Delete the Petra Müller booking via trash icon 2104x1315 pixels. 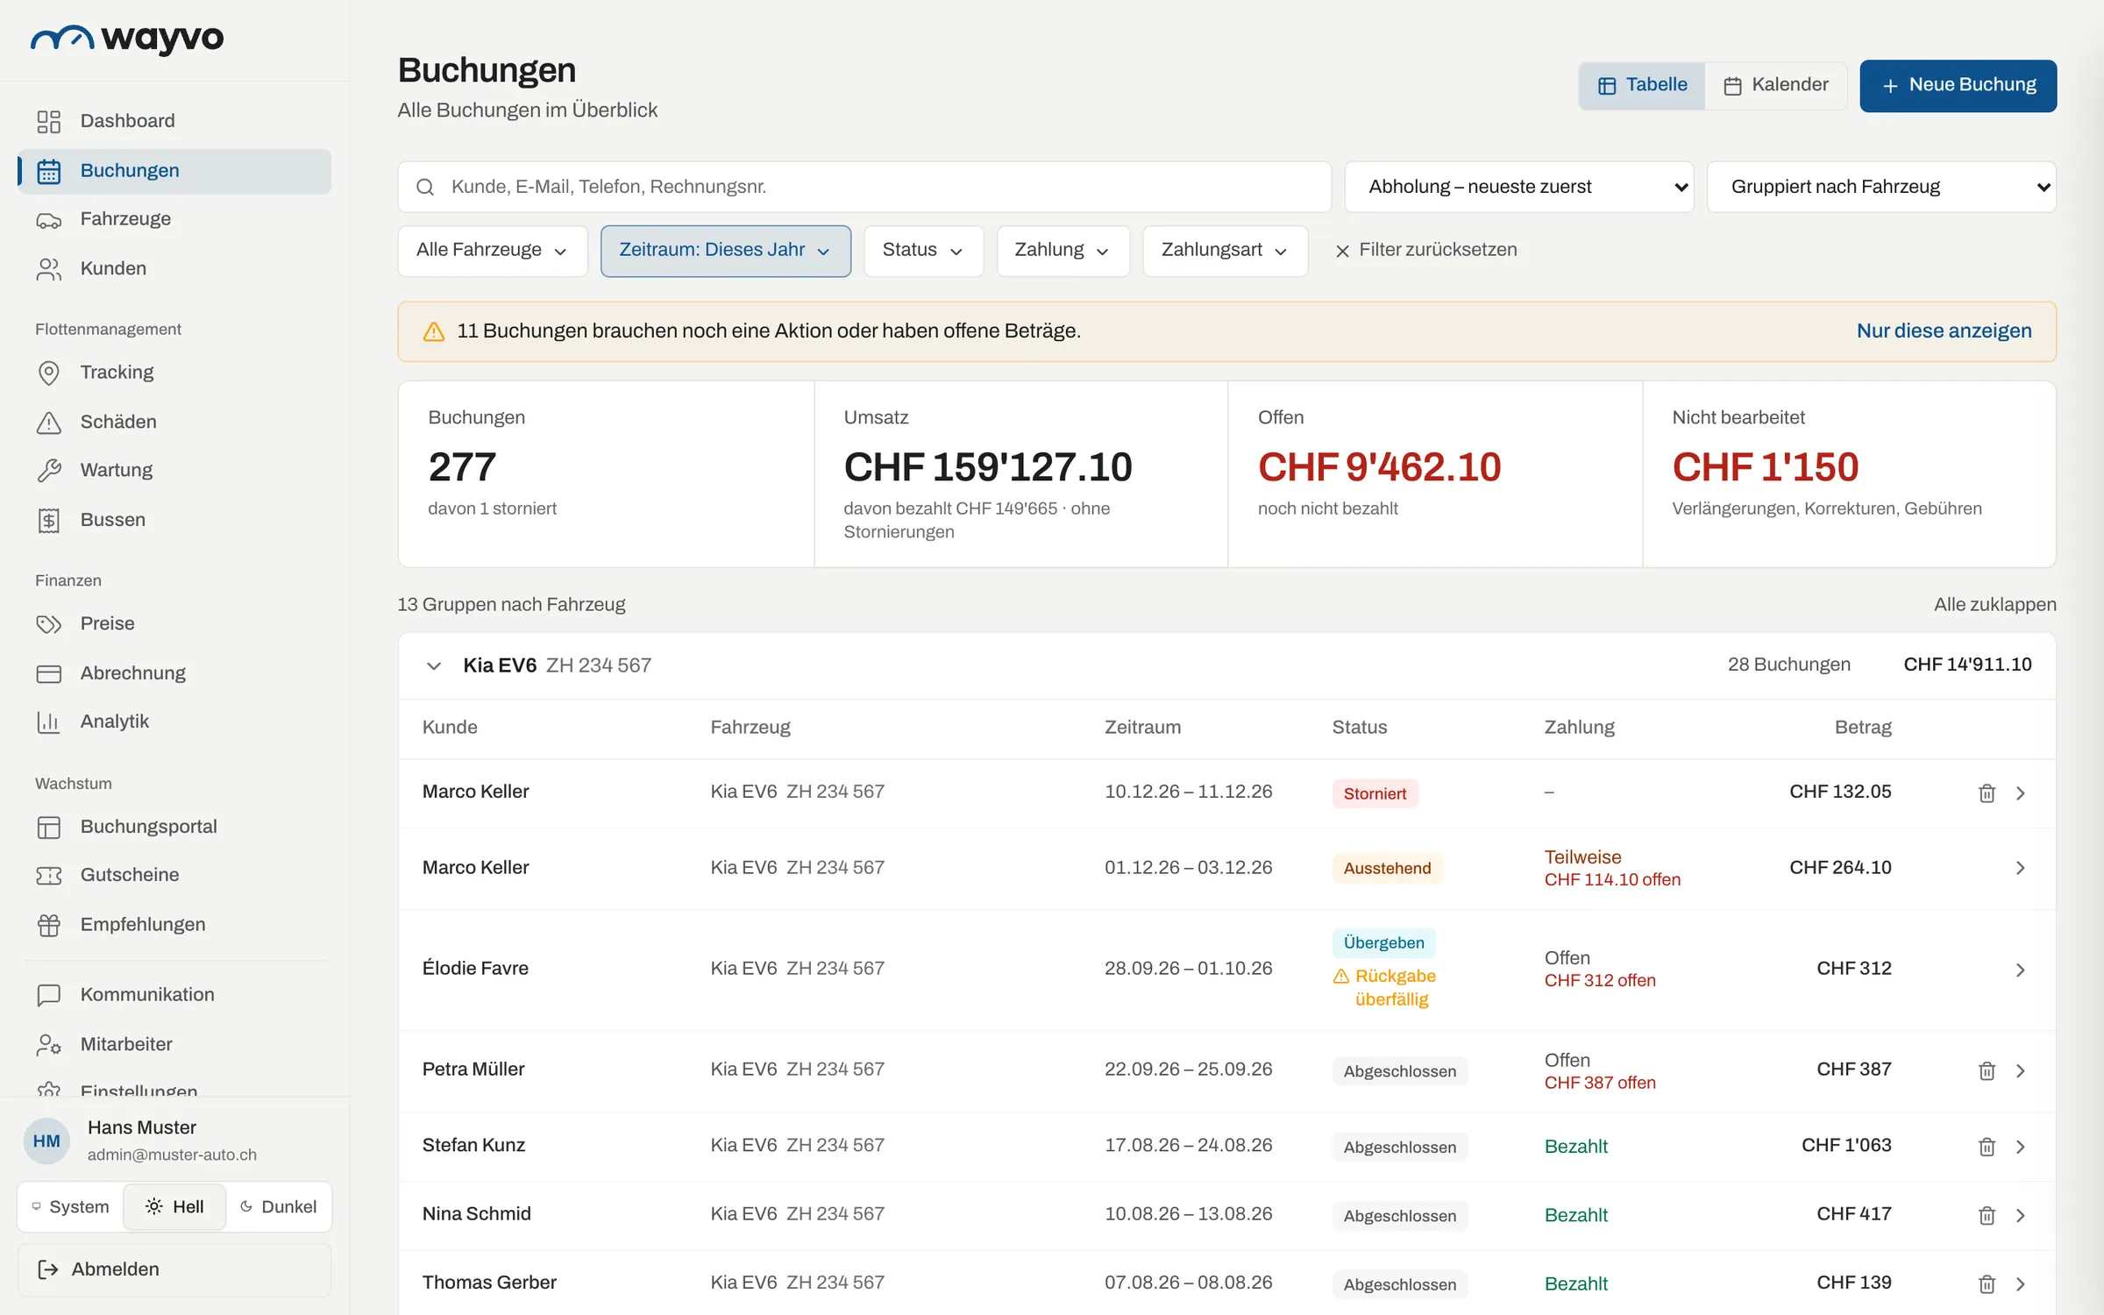1987,1071
